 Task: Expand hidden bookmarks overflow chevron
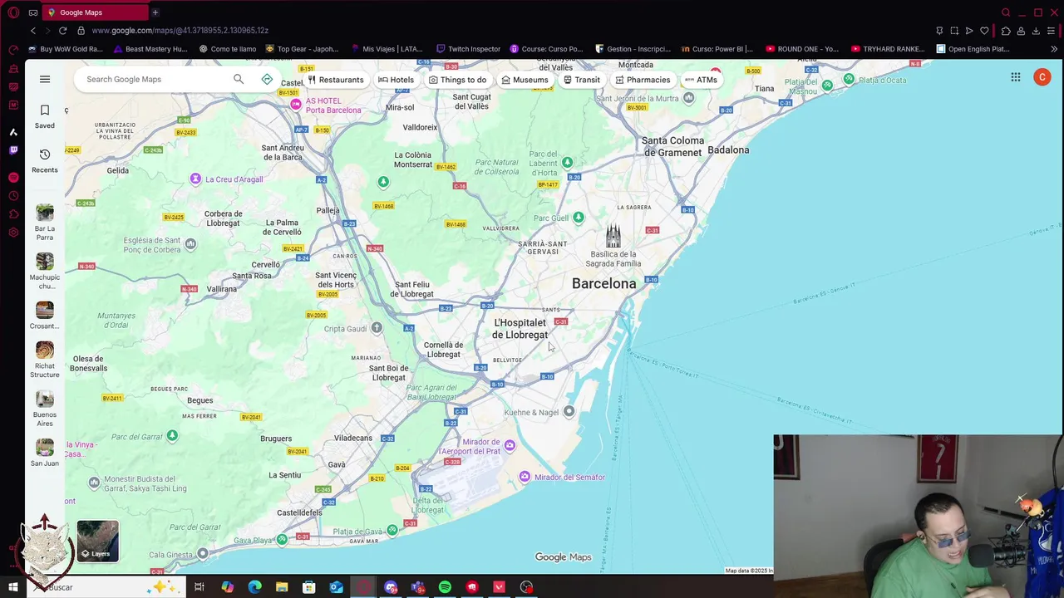click(x=1054, y=49)
